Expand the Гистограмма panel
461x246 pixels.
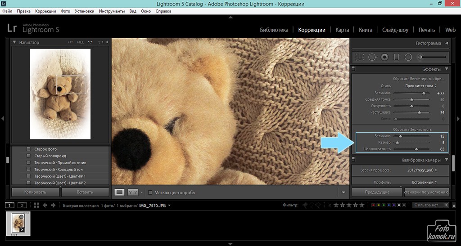[447, 43]
